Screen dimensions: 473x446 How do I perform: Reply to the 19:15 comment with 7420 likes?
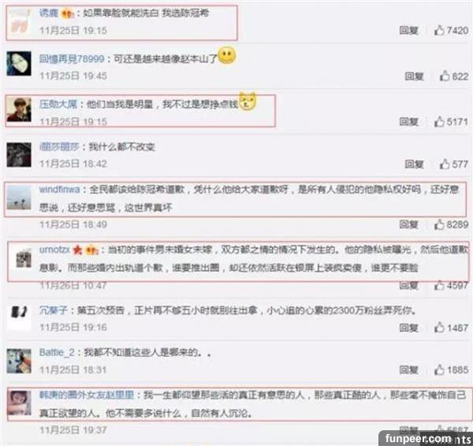pyautogui.click(x=408, y=30)
